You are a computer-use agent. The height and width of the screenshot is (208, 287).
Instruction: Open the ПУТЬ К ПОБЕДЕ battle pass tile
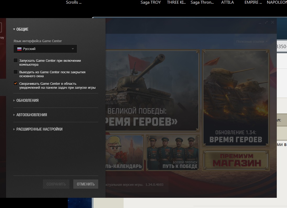point(173,153)
